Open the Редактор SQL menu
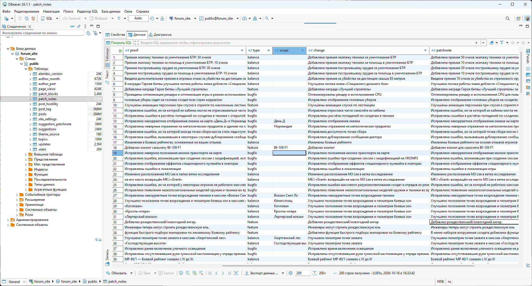This screenshot has width=532, height=286. point(87,11)
